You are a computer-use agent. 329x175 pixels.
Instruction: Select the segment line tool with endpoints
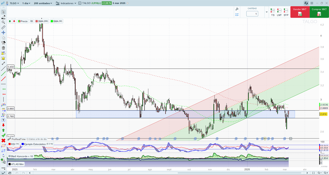(3, 63)
